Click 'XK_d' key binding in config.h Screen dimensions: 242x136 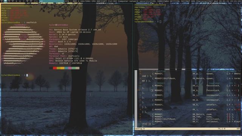[x=195, y=100]
